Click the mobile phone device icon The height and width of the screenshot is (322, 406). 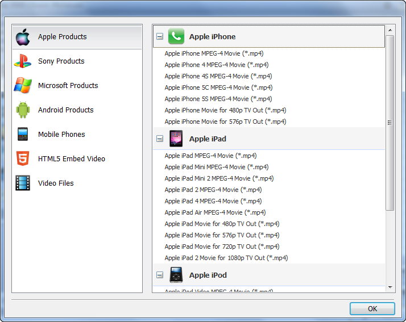[x=23, y=134]
